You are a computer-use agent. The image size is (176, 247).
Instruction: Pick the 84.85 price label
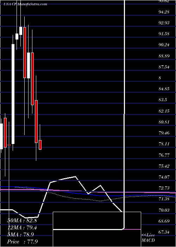[x=164, y=89]
